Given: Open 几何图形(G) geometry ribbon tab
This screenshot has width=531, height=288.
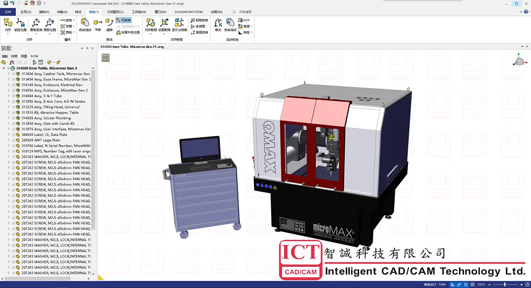Looking at the screenshot, I should pos(115,12).
